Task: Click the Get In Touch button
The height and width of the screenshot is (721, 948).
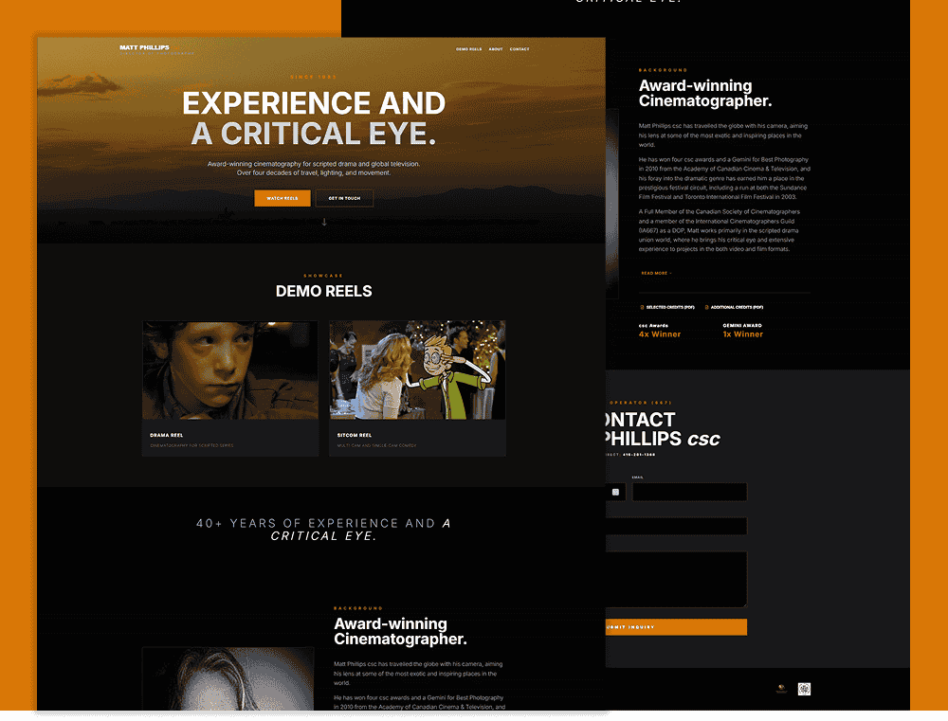Action: coord(345,198)
